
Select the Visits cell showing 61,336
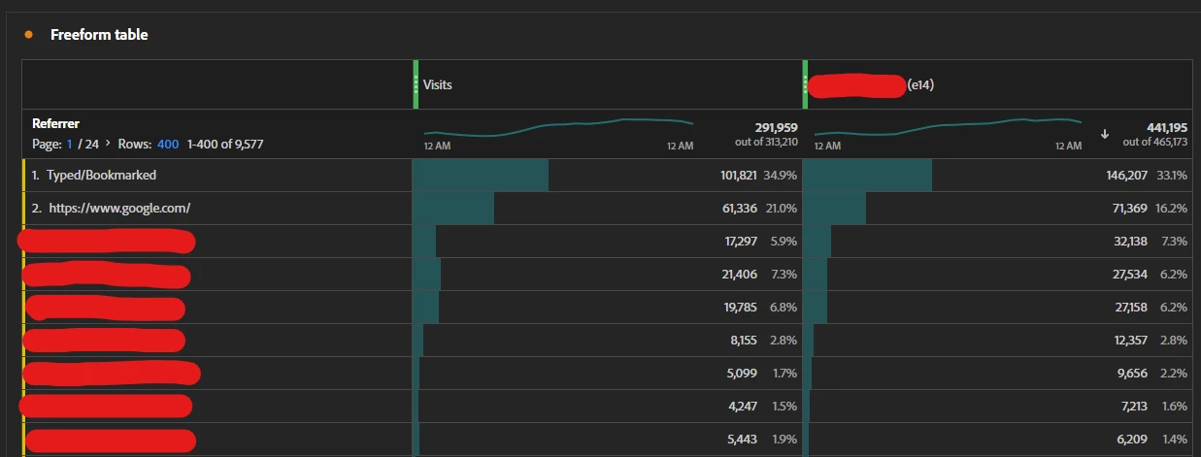pyautogui.click(x=608, y=209)
